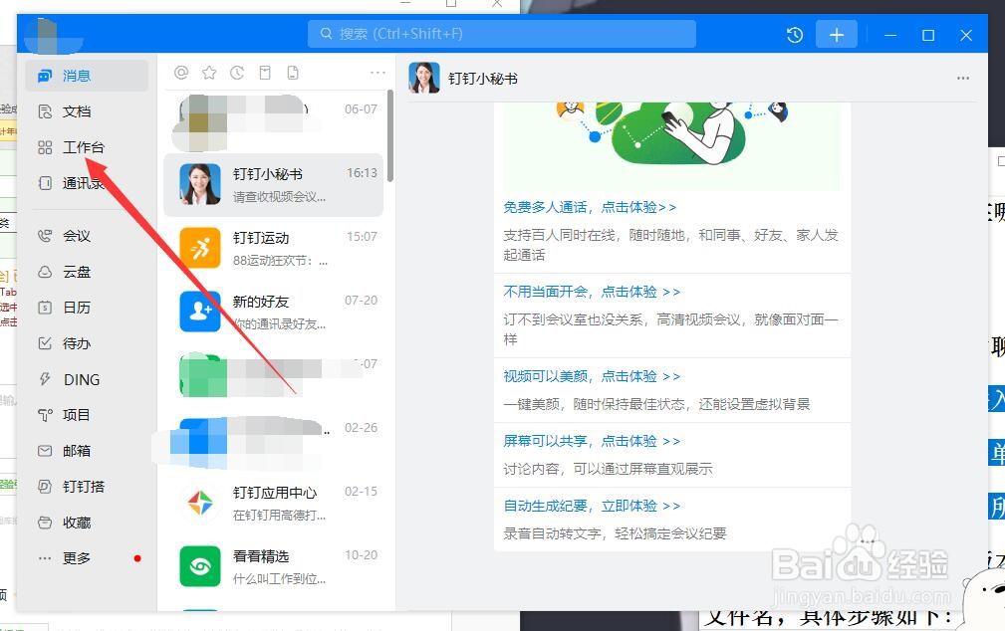Switch to 文档 documents section
This screenshot has width=1005, height=631.
tap(77, 111)
